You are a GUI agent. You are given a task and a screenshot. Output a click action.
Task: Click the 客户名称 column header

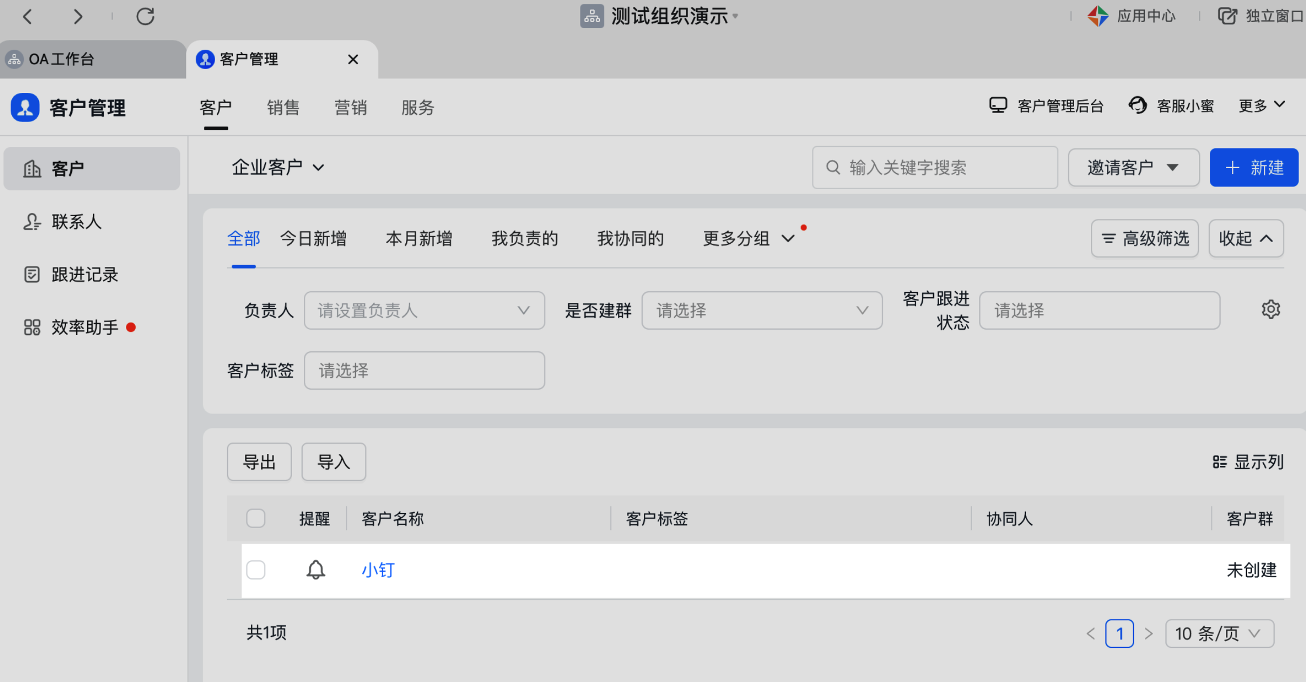(x=392, y=519)
